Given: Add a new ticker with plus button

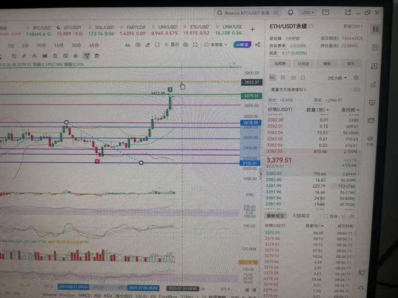Looking at the screenshot, I should pyautogui.click(x=252, y=29).
